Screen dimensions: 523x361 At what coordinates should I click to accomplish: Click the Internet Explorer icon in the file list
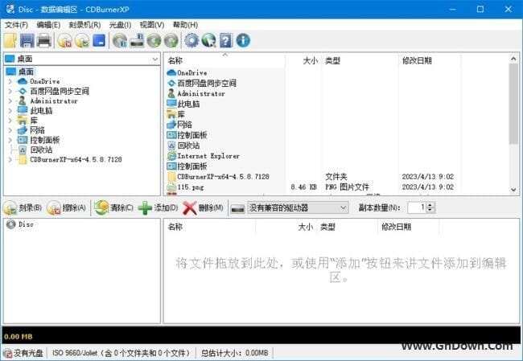[x=171, y=156]
